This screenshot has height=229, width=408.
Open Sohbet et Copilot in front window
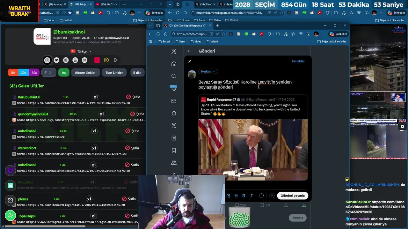338,34
